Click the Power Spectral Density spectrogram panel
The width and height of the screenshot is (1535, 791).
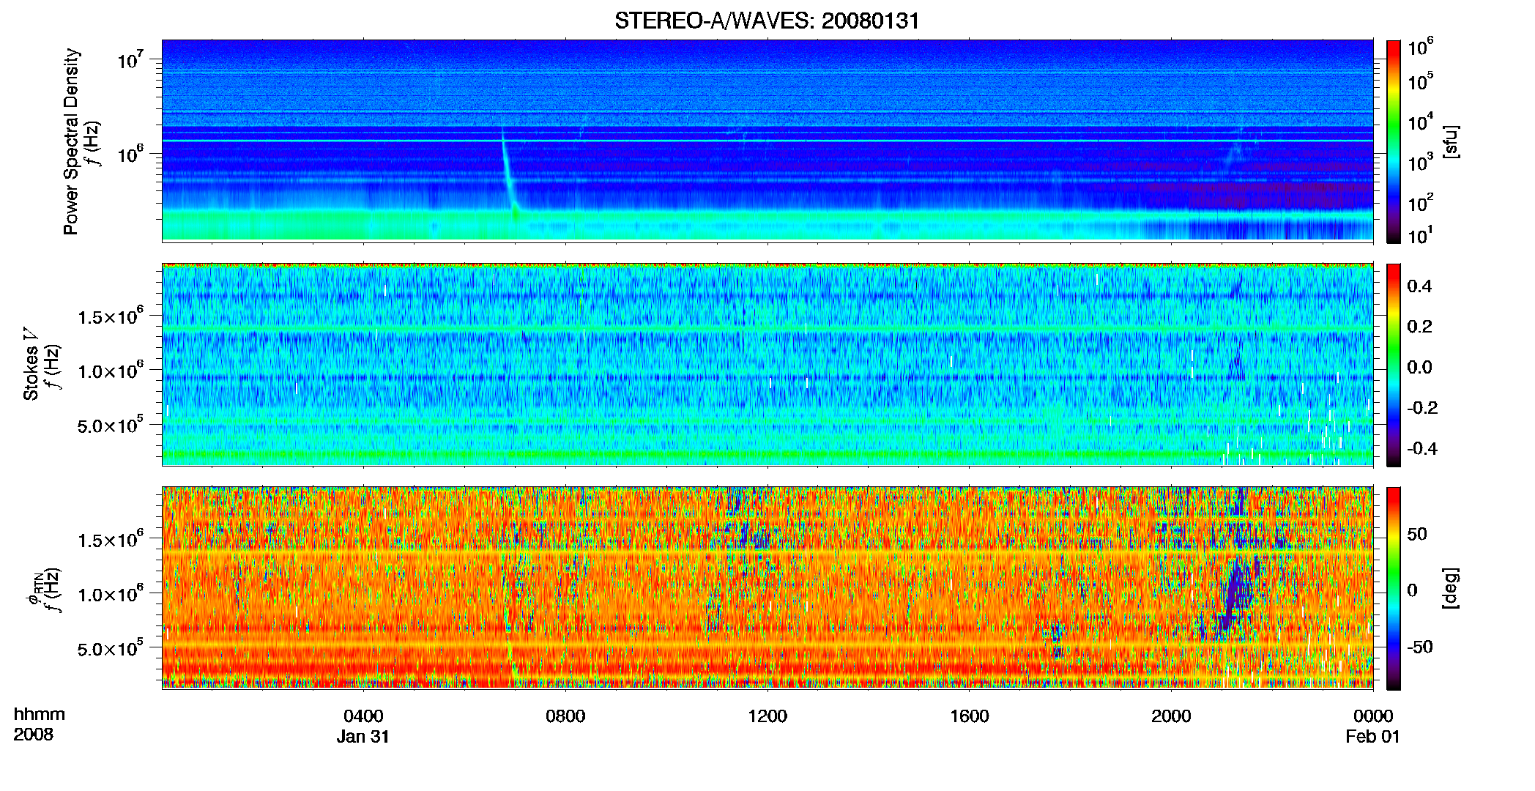[x=767, y=141]
